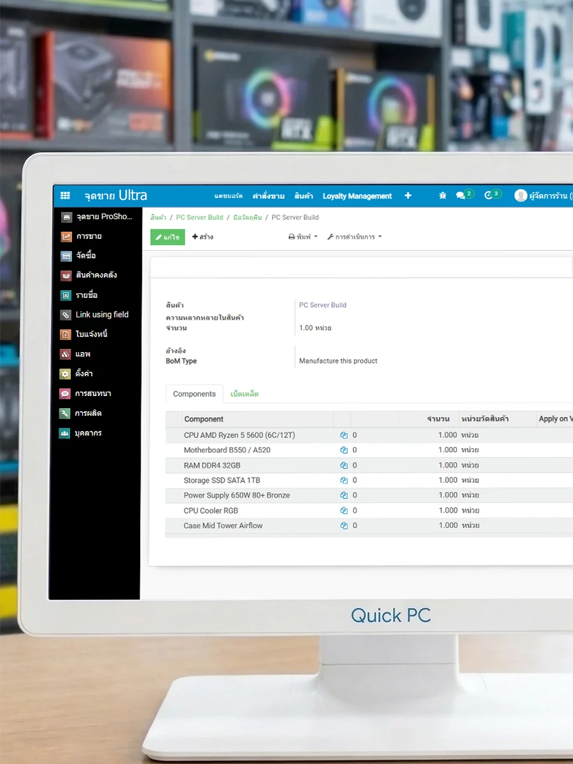Open การผลิต manufacturing wrench icon in sidebar
573x764 pixels.
(x=65, y=413)
